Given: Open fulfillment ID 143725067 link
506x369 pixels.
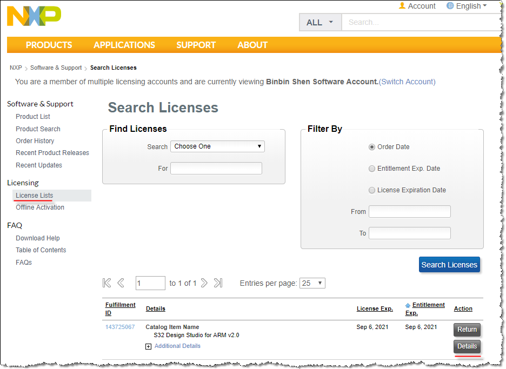Looking at the screenshot, I should click(120, 327).
